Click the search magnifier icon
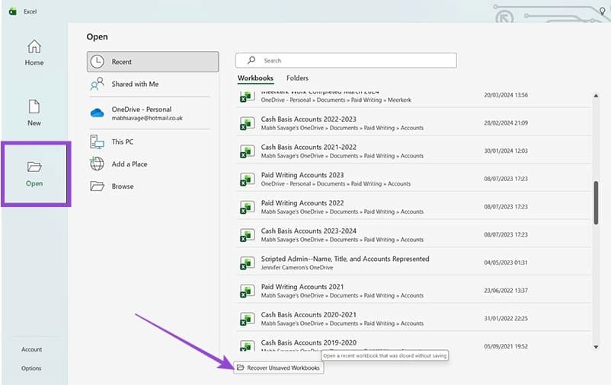611x385 pixels. (251, 60)
